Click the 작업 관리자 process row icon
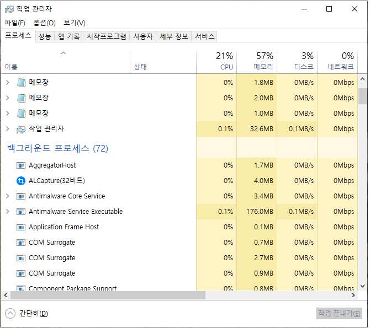Image resolution: width=370 pixels, height=328 pixels. pos(21,129)
